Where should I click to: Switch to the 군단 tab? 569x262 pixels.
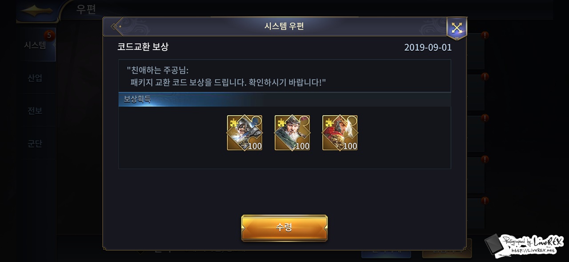click(35, 144)
